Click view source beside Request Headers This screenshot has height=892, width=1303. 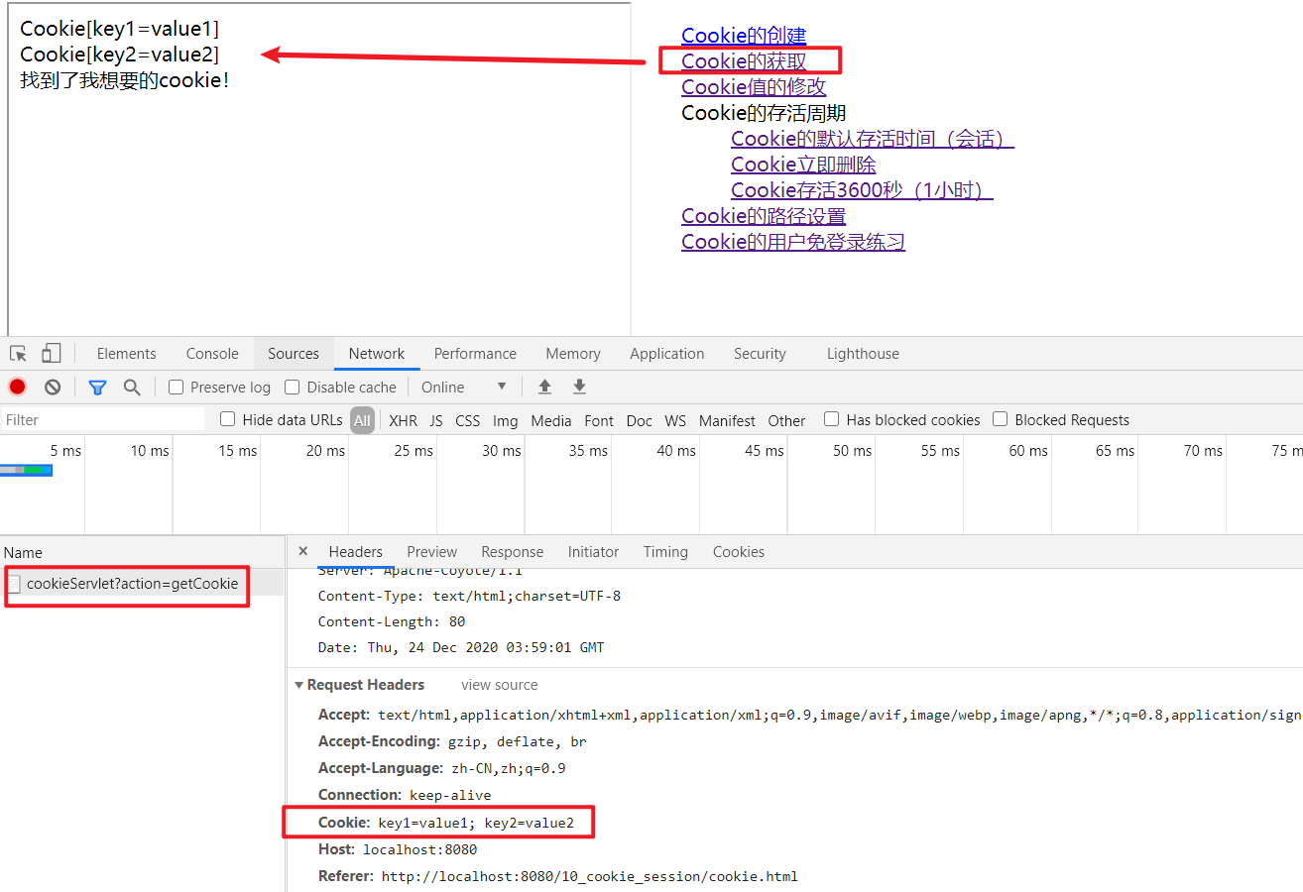pos(500,685)
